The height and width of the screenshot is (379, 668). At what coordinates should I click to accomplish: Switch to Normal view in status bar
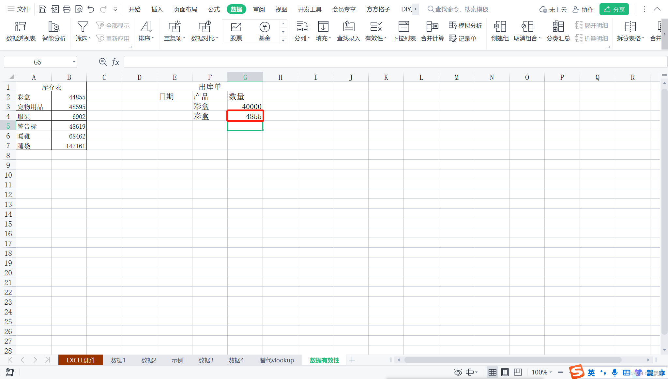pos(492,372)
